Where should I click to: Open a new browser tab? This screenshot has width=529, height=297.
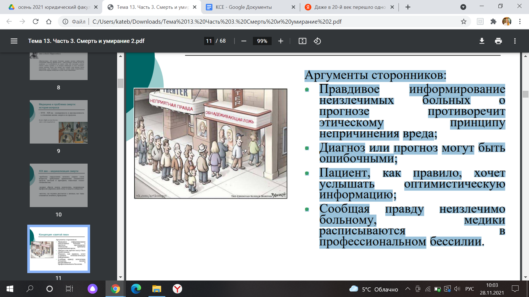tap(408, 7)
